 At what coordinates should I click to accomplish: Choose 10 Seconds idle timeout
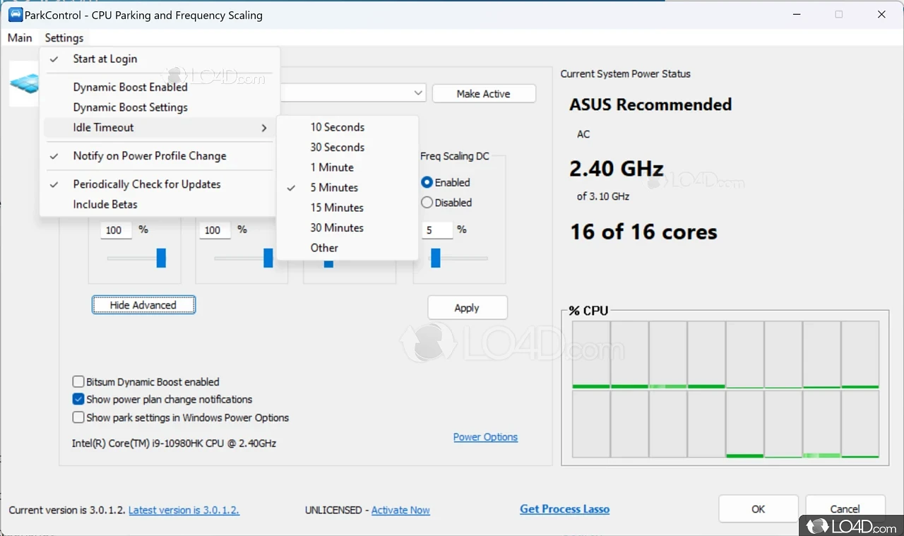[x=347, y=127]
